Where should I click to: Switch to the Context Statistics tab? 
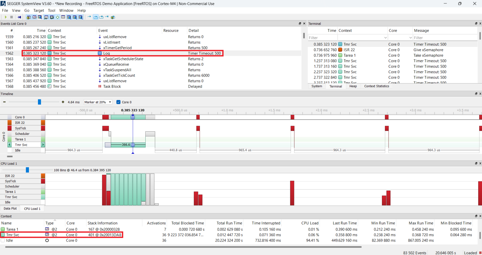point(377,86)
